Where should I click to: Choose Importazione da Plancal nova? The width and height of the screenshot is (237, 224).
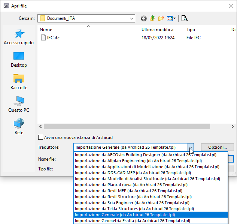(151, 185)
